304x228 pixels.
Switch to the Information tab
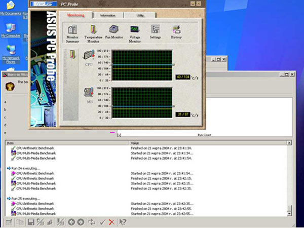point(108,15)
